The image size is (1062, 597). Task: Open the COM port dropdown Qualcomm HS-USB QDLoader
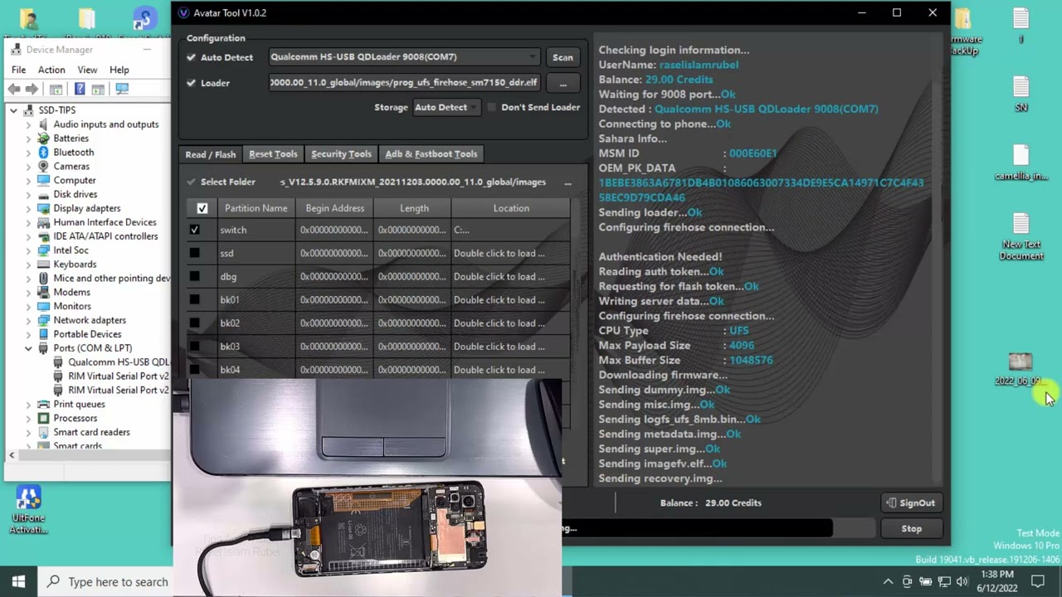pyautogui.click(x=405, y=57)
